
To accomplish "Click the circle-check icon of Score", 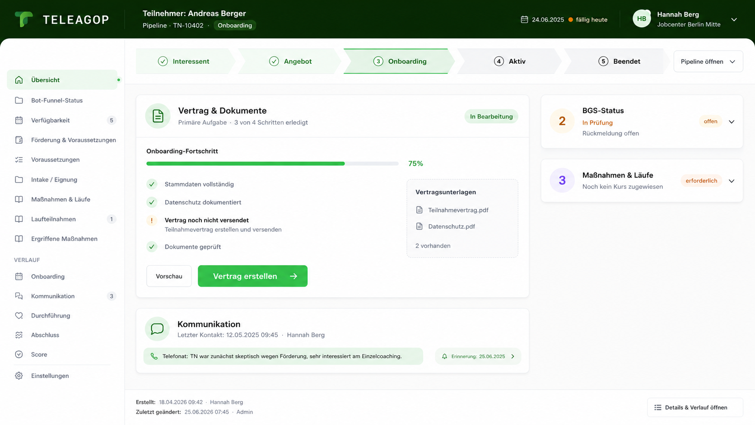I will click(x=19, y=354).
